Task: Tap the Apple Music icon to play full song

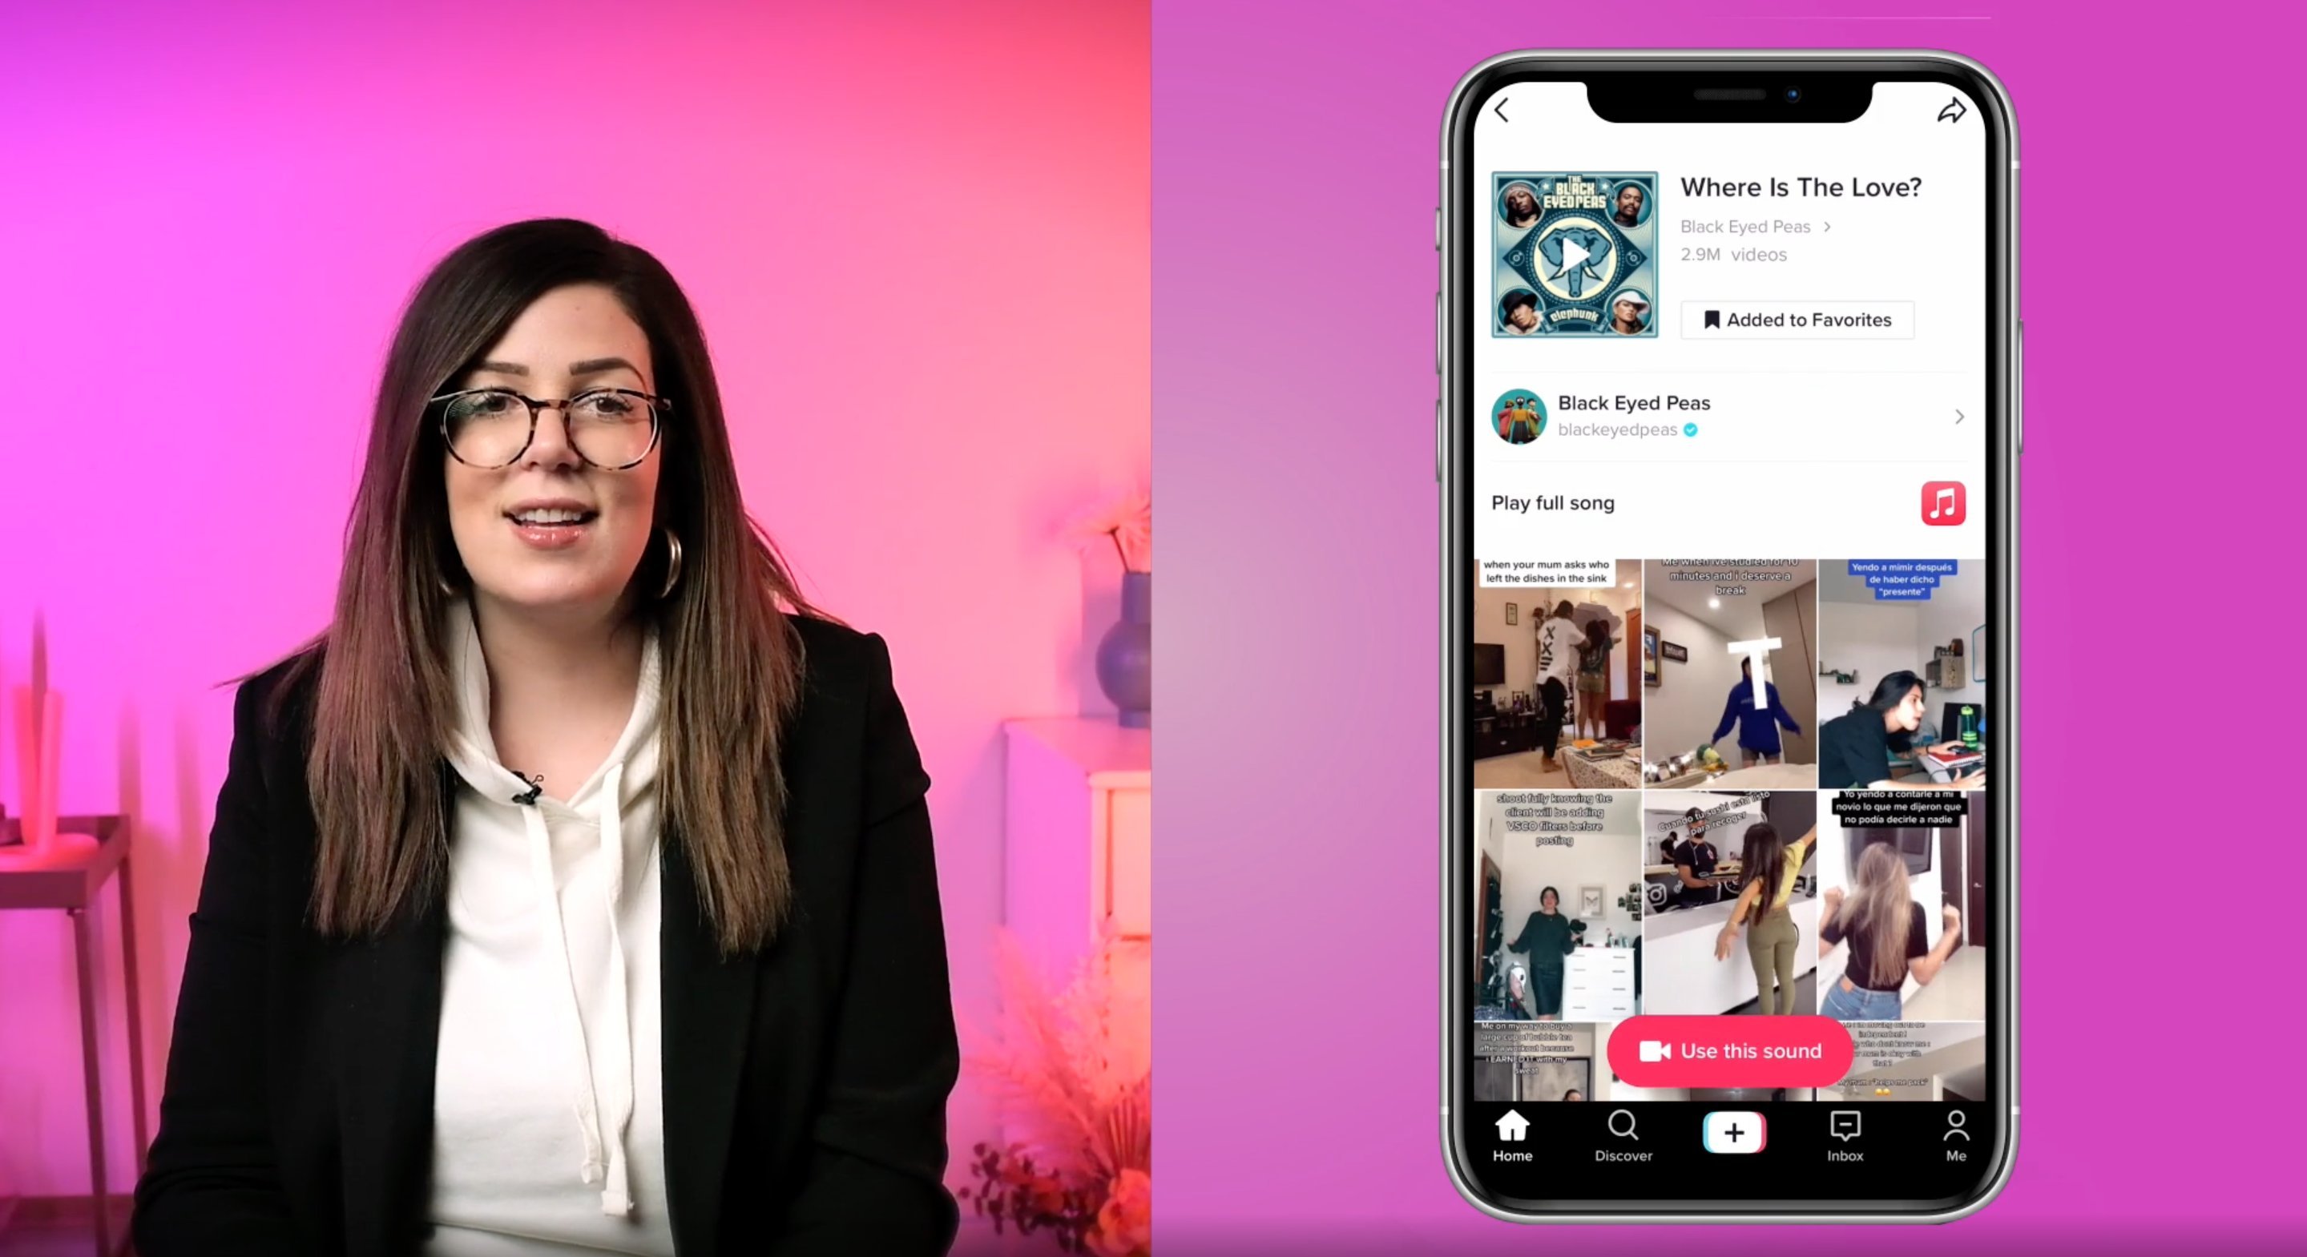Action: pos(1943,503)
